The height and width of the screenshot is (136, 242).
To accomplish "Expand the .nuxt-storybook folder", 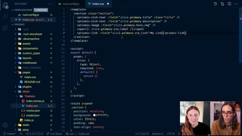I will (33, 34).
